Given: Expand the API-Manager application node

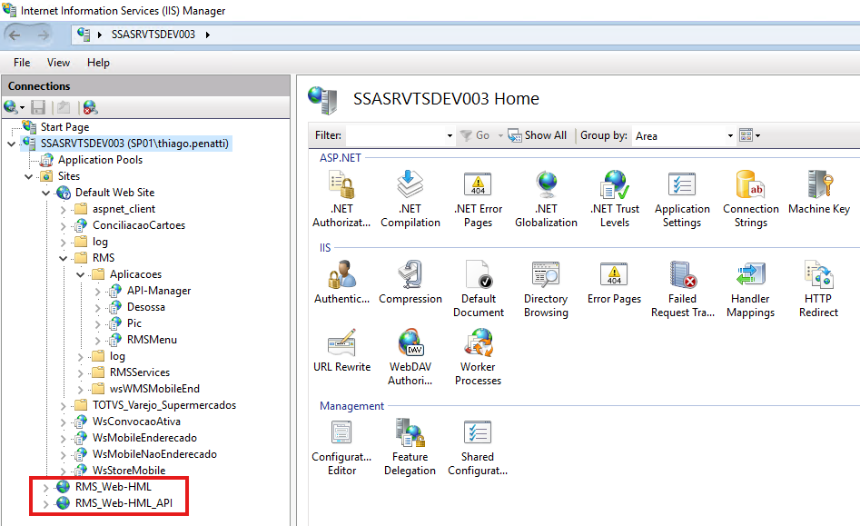Looking at the screenshot, I should (98, 292).
